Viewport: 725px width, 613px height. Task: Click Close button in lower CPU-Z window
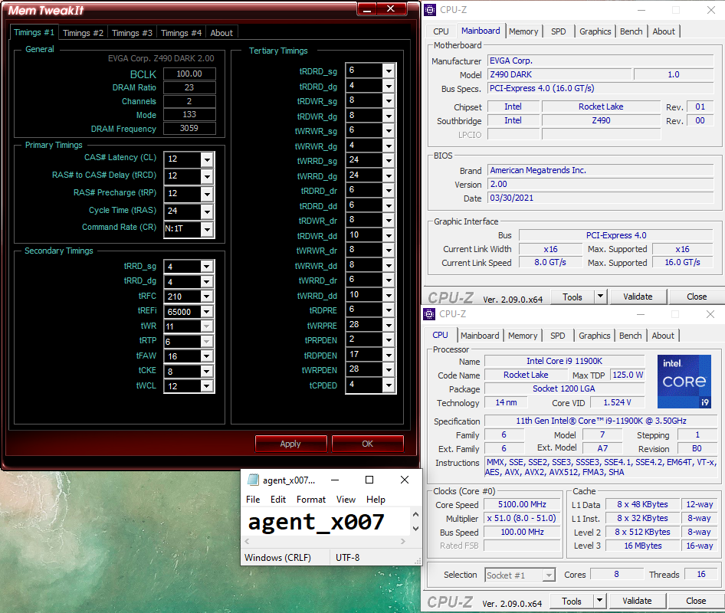tap(696, 601)
